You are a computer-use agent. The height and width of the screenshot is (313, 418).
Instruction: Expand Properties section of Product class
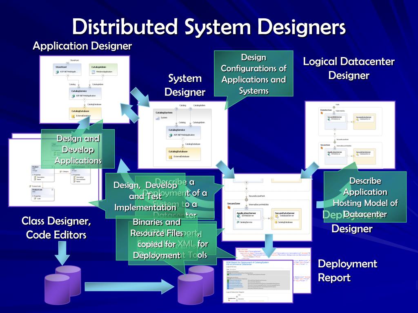pos(33,175)
